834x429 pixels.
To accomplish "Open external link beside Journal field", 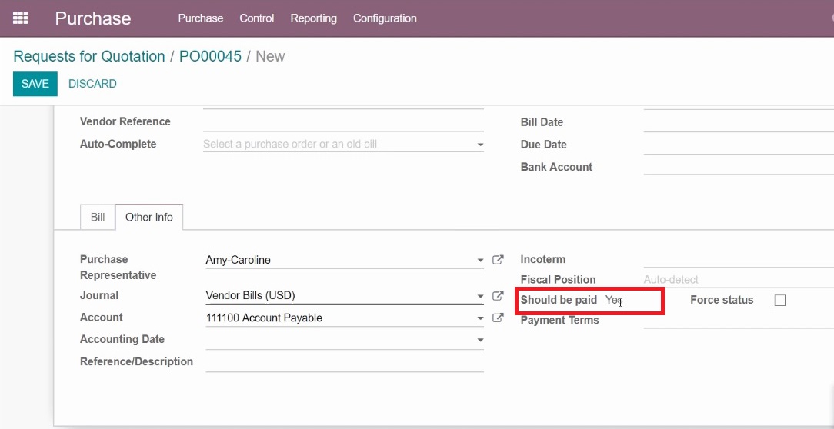I will tap(498, 295).
